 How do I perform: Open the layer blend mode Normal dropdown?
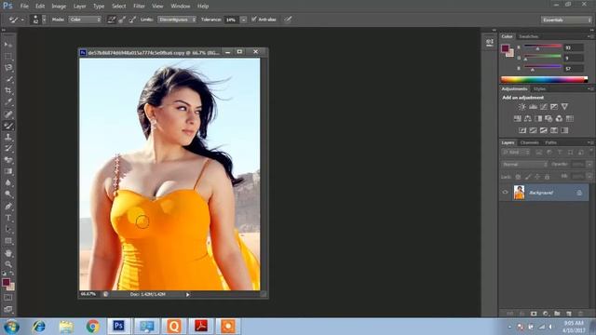click(524, 165)
